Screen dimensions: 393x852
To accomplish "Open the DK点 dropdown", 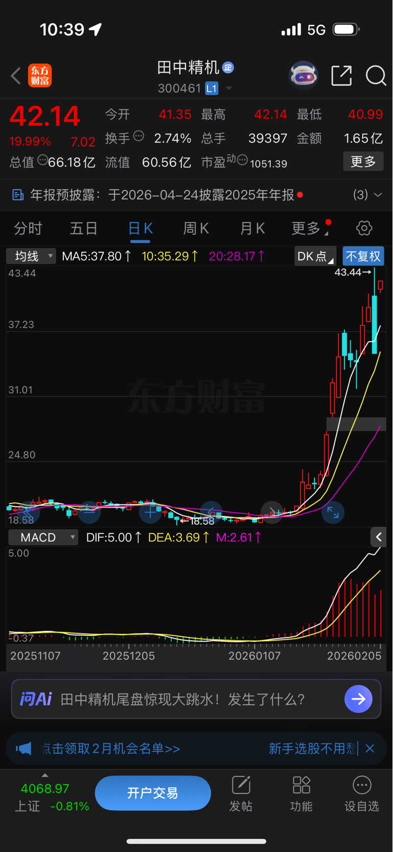I will click(x=315, y=256).
